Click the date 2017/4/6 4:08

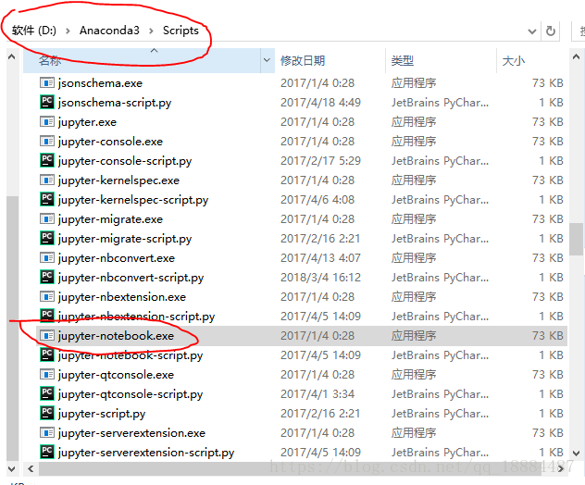point(317,200)
